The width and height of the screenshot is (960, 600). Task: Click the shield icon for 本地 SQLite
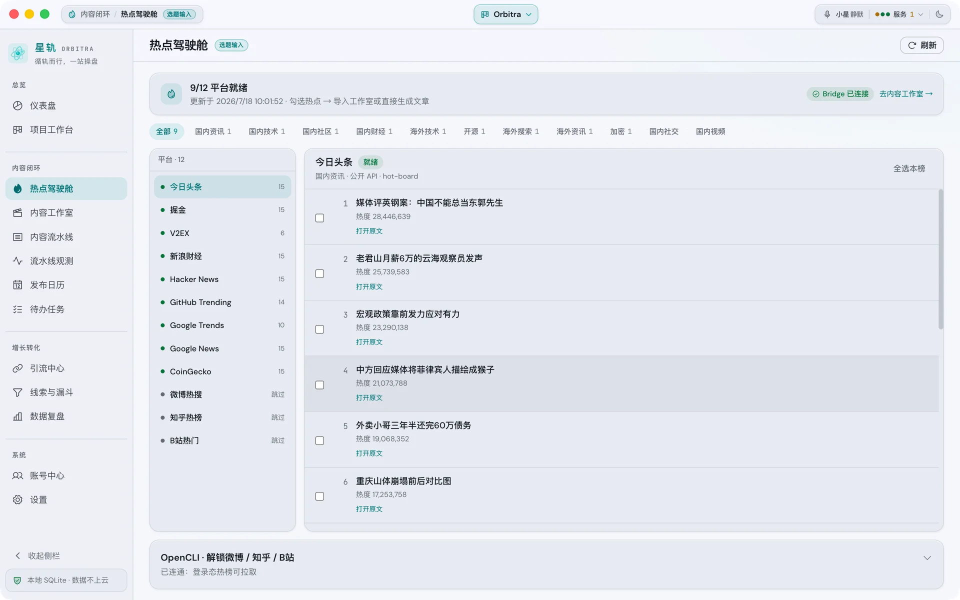17,580
